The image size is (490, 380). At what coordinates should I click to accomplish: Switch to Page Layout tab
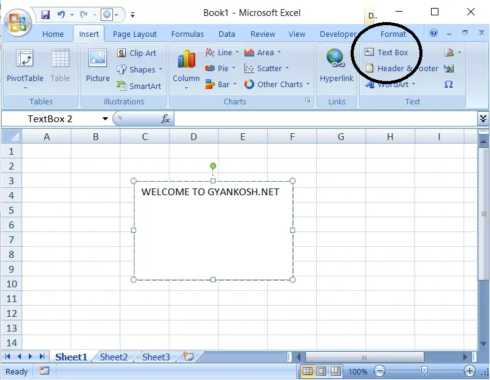coord(134,34)
